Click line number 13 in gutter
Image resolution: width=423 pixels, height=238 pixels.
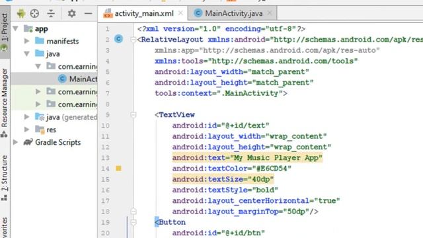coord(105,157)
